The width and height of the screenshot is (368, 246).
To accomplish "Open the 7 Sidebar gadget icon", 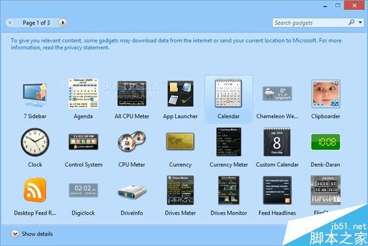I will tap(35, 94).
